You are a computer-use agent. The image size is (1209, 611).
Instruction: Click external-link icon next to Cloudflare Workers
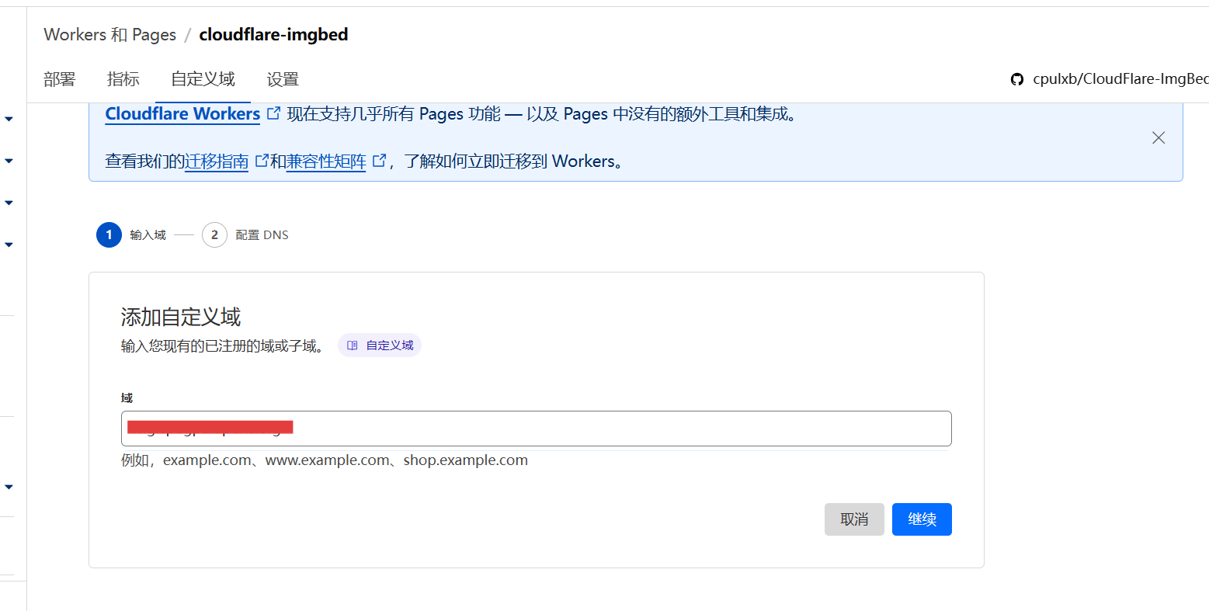pos(273,113)
